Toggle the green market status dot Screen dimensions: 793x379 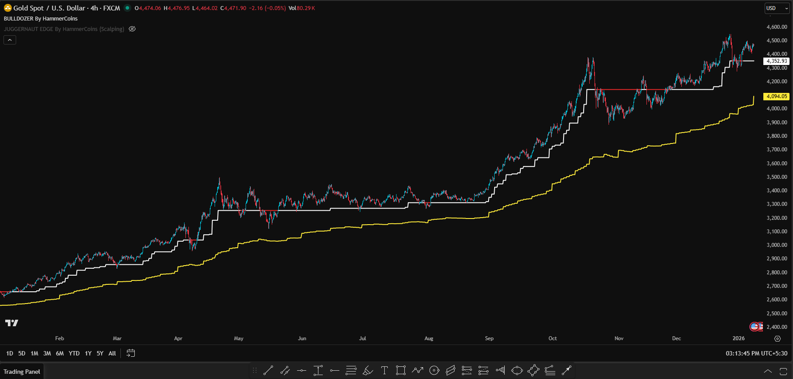click(x=127, y=8)
